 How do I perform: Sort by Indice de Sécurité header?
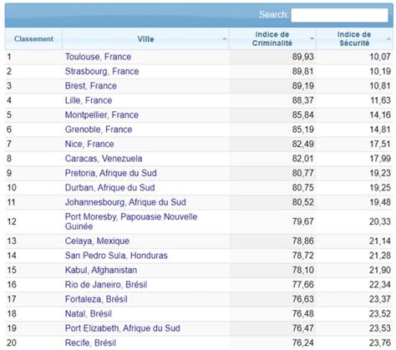tap(354, 39)
